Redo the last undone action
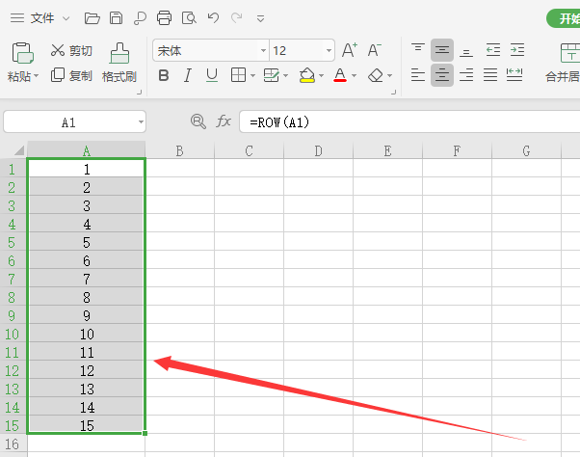 (237, 17)
